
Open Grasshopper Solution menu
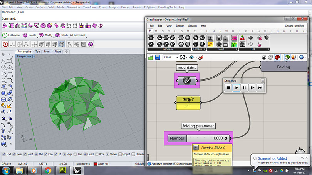(x=193, y=26)
